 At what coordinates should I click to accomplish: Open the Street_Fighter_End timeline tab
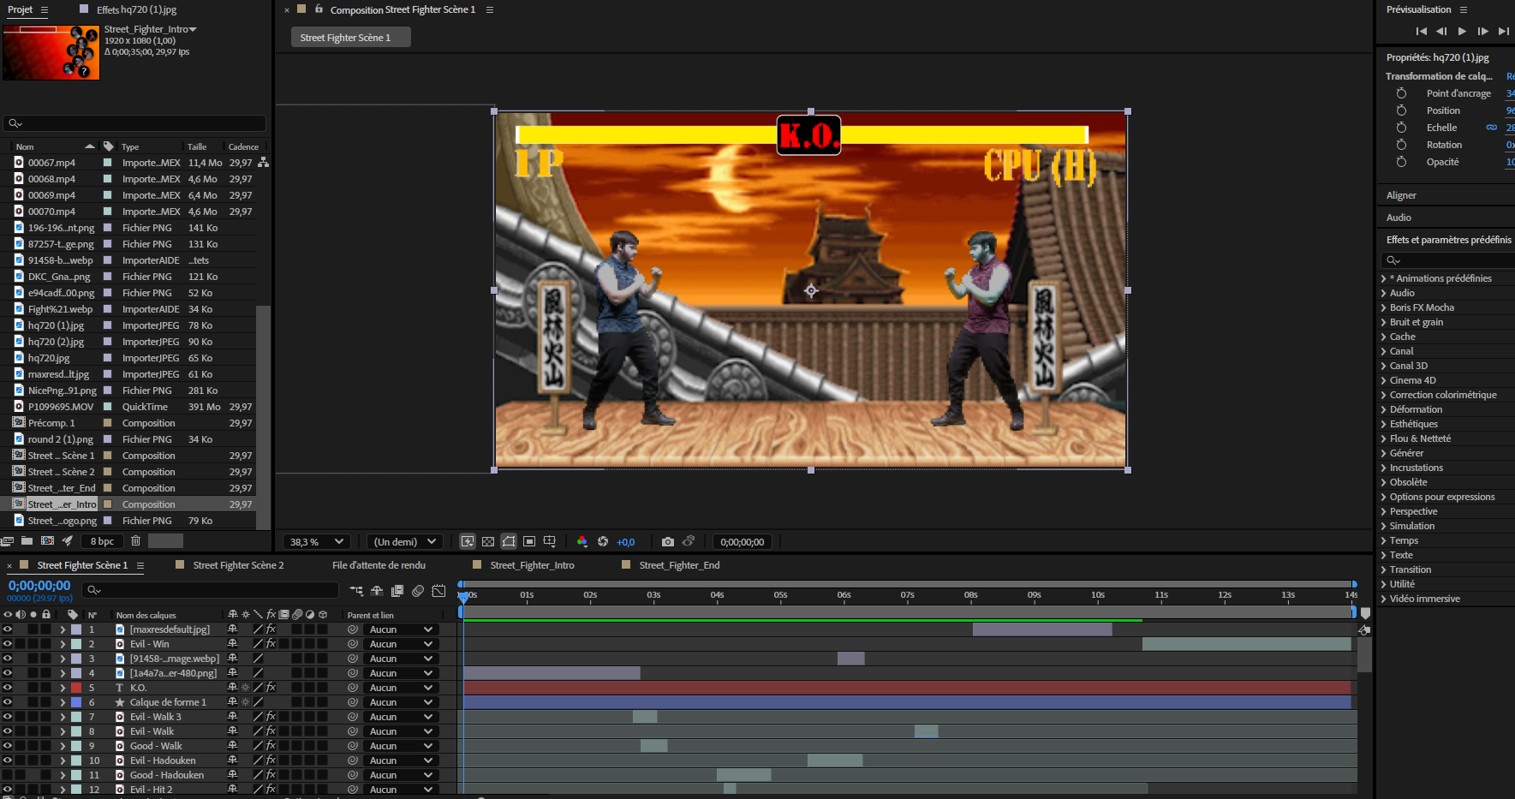tap(679, 565)
